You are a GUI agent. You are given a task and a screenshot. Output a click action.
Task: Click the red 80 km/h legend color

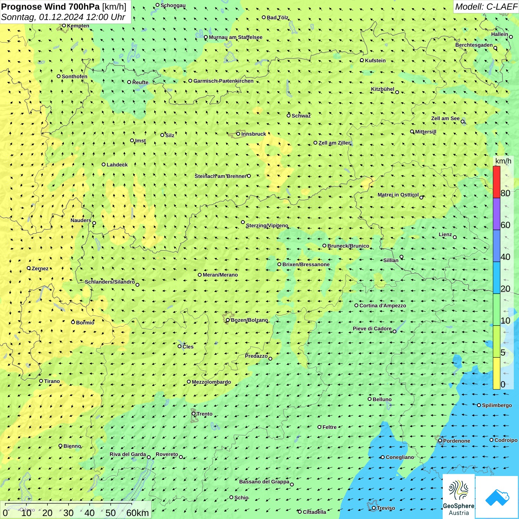(x=496, y=182)
